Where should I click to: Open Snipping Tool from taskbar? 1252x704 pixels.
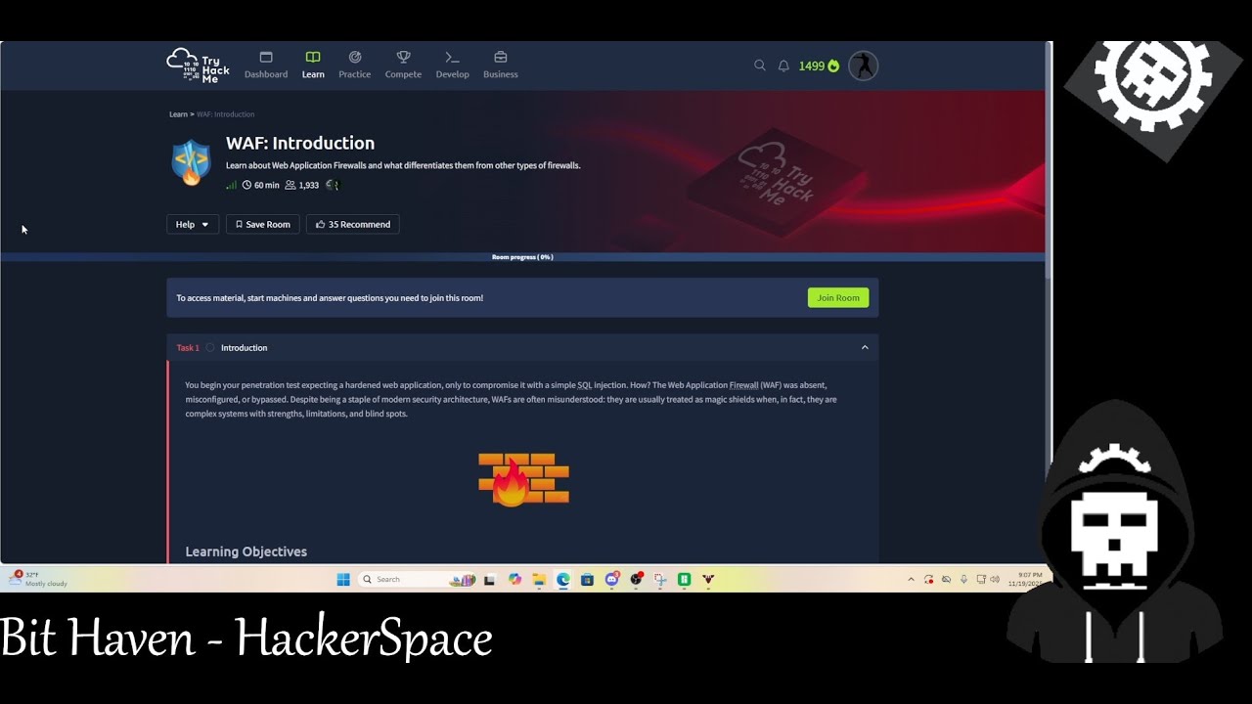point(660,579)
